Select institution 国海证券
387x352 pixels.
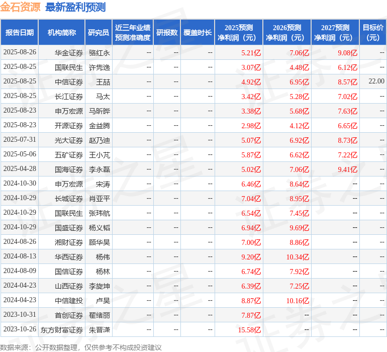(x=69, y=169)
